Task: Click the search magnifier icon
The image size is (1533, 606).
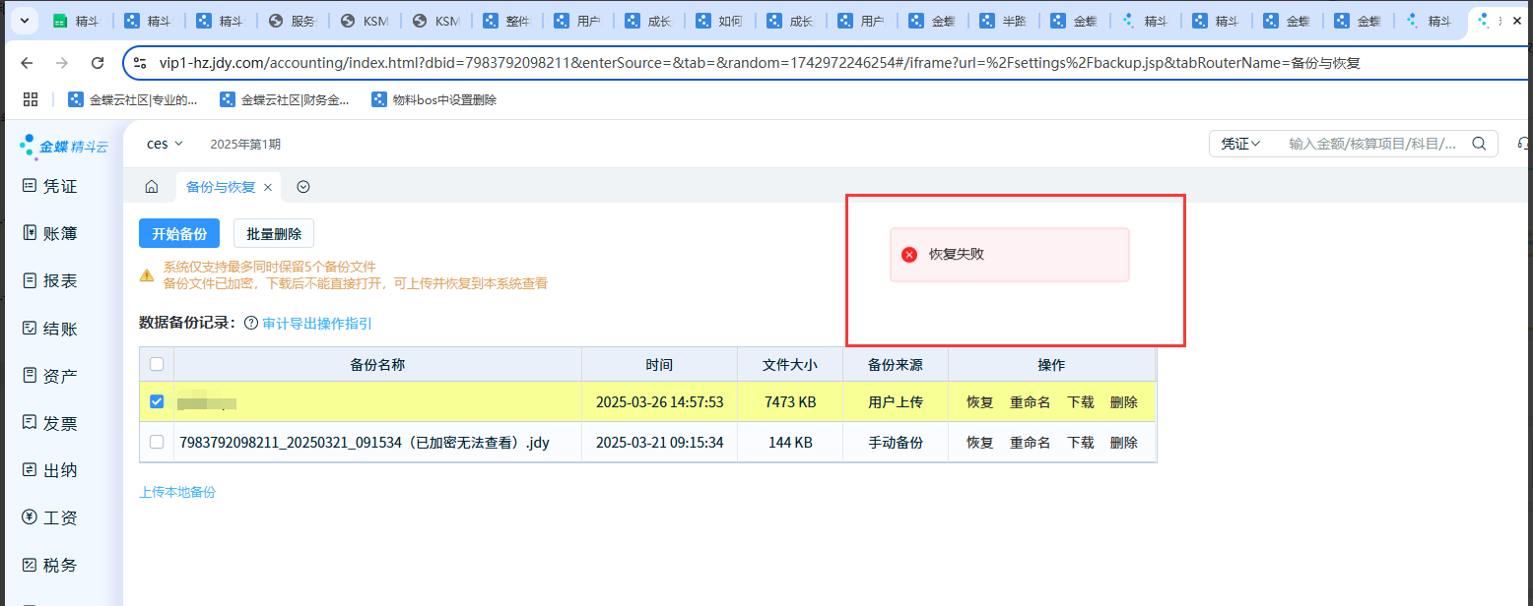Action: pyautogui.click(x=1478, y=144)
